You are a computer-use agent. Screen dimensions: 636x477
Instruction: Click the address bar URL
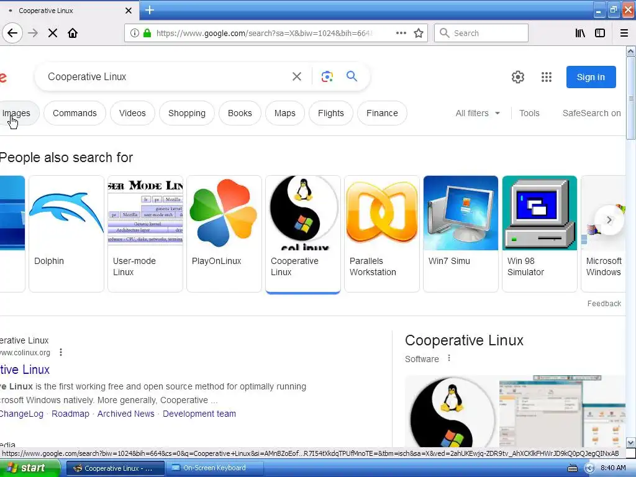[263, 33]
